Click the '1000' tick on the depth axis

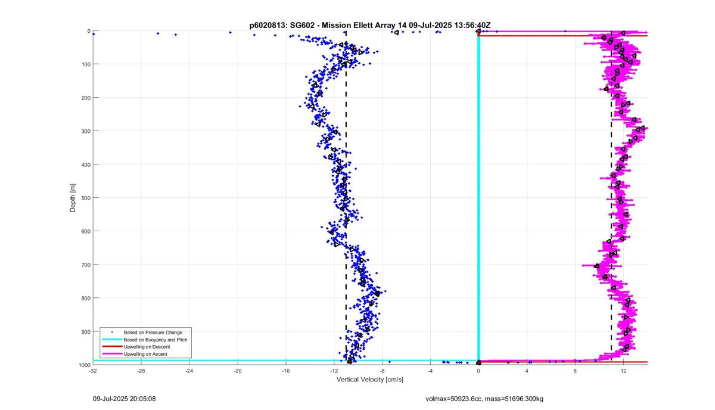click(84, 365)
